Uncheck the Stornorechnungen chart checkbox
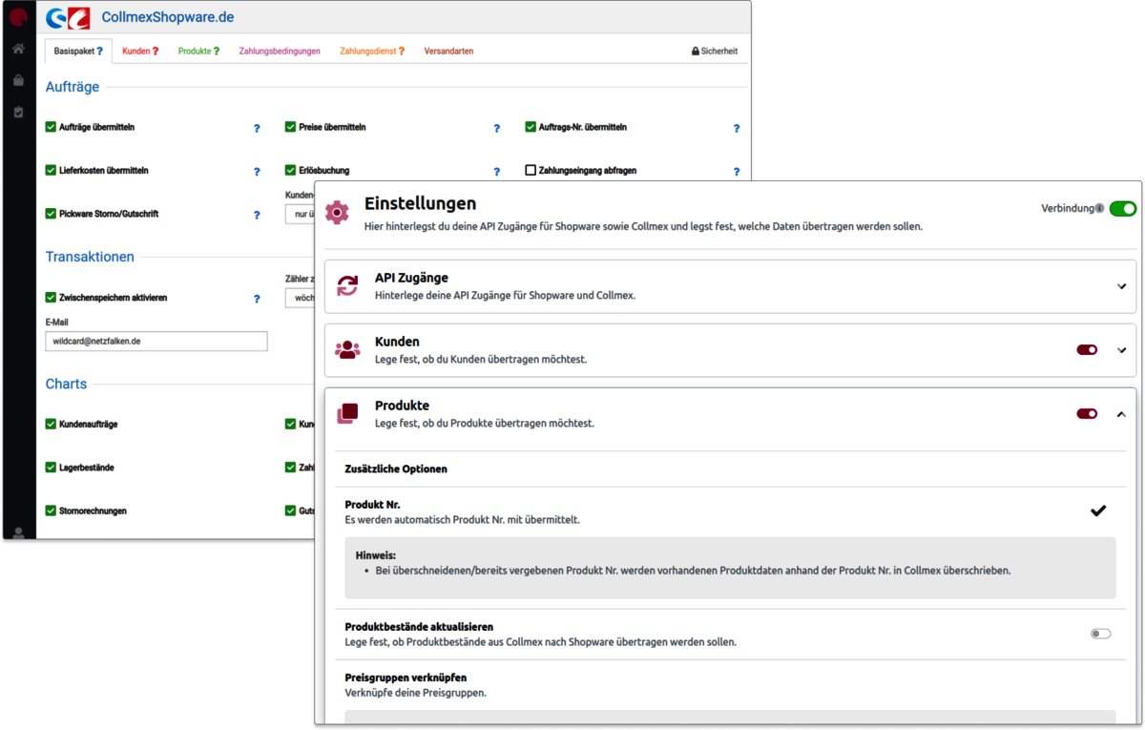 51,511
